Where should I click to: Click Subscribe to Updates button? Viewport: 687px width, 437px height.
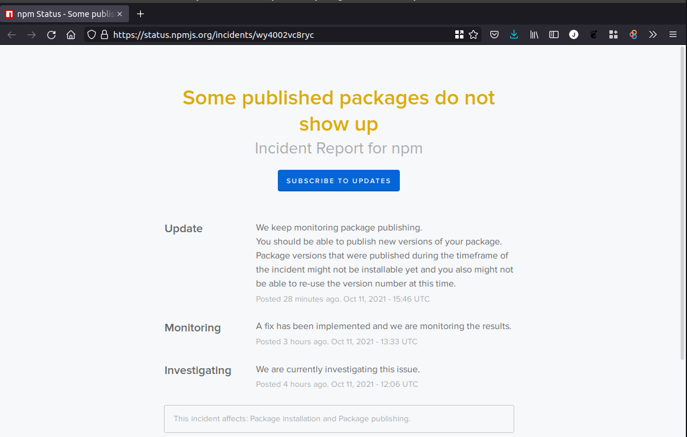pos(339,180)
